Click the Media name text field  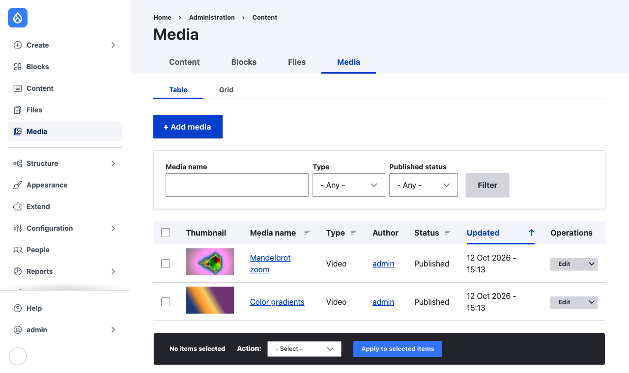click(x=237, y=185)
